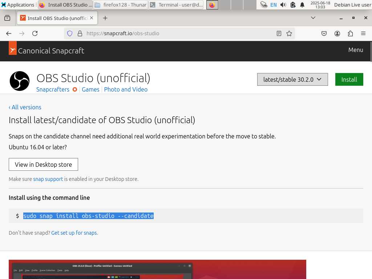Click the Snapcraft orange logo
This screenshot has height=279, width=372.
coord(13,48)
